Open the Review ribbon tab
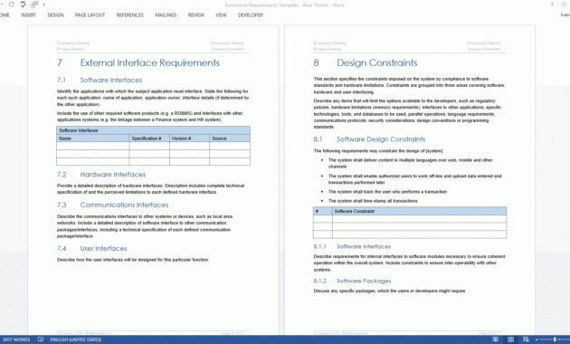The height and width of the screenshot is (344, 570). (x=196, y=14)
